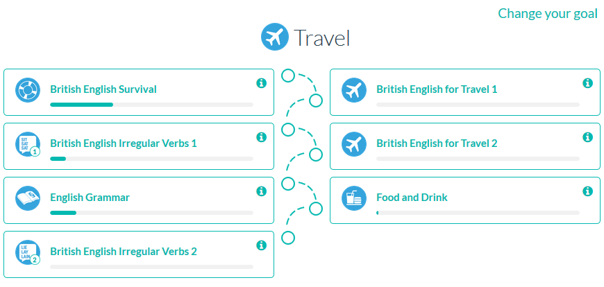Show info for British English Irregular Verbs 2
Viewport: 604px width, 287px height.
262,245
